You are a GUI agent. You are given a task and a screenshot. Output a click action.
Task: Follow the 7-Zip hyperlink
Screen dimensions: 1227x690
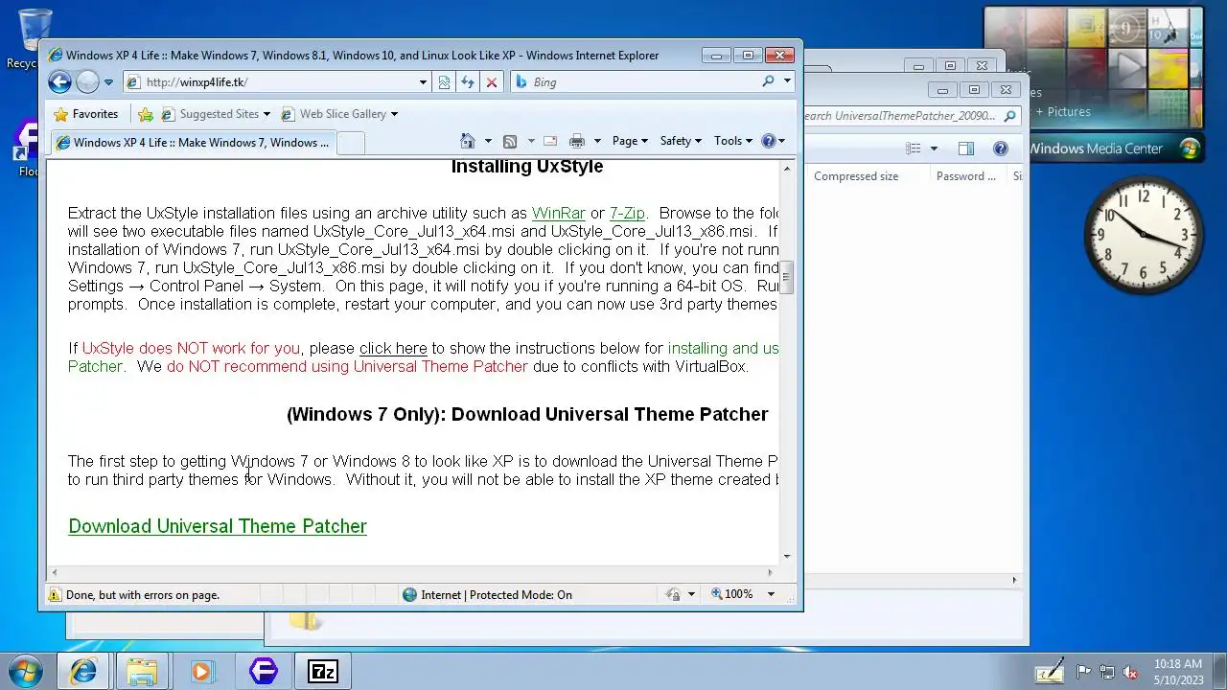627,213
